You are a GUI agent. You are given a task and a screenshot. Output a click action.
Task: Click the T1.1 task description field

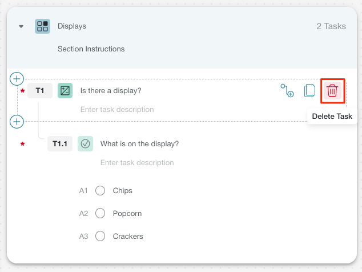click(x=137, y=162)
